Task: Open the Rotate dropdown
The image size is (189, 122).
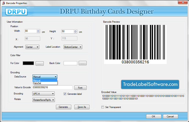Action: (x=44, y=100)
